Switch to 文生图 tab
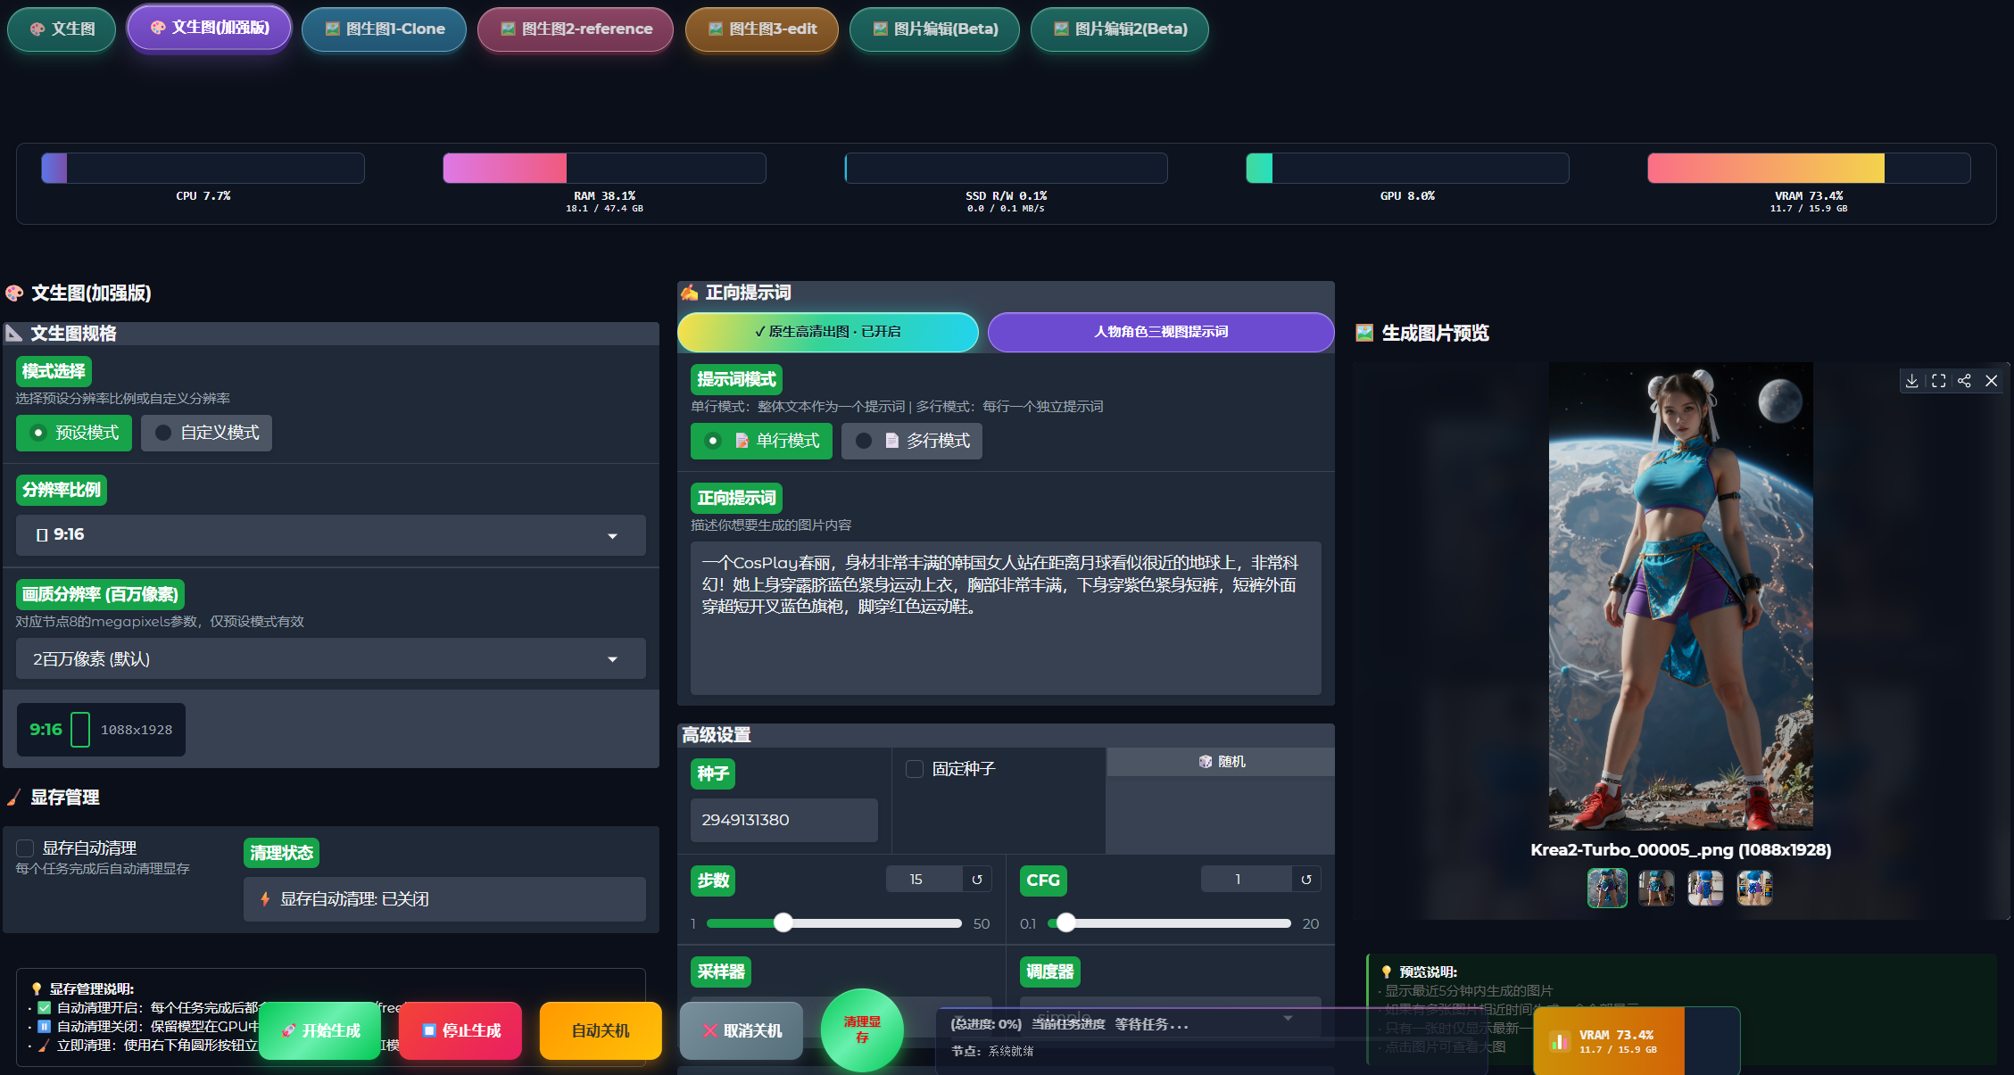 [x=62, y=29]
